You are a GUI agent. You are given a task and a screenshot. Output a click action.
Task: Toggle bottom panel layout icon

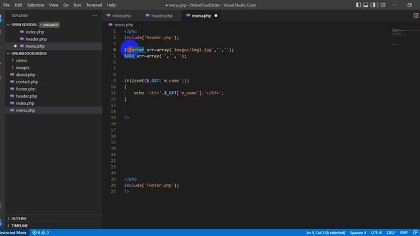[366, 5]
